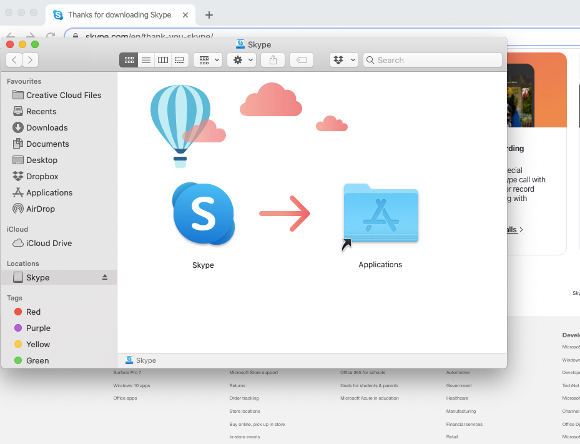Open 'Office 365 for schools' footer link
The width and height of the screenshot is (580, 444).
pos(363,373)
